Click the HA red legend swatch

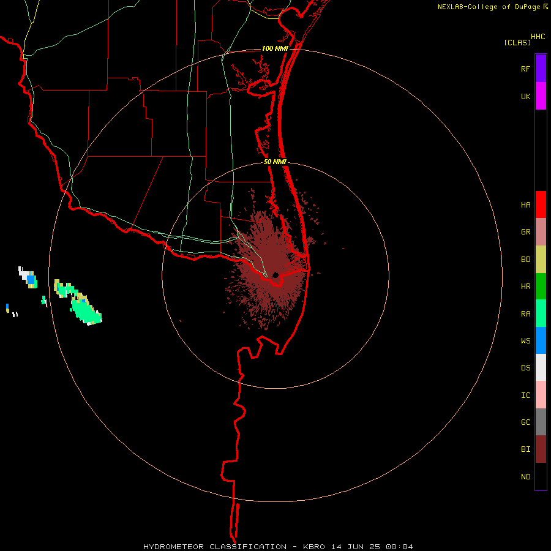point(541,204)
